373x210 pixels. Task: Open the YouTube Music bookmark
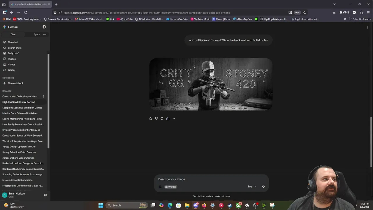200,19
